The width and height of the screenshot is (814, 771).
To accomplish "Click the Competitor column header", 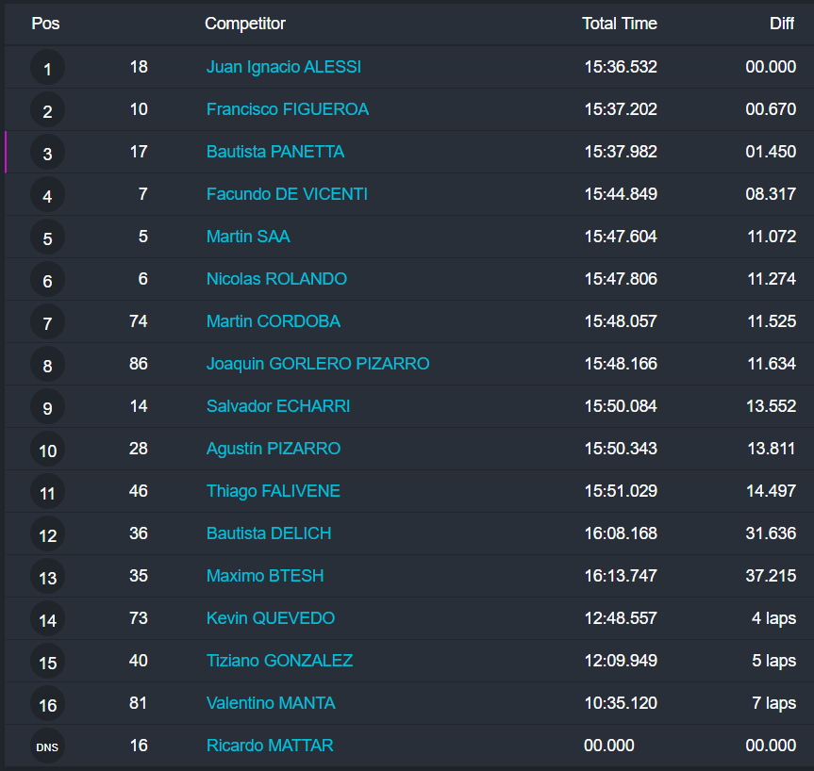I will coord(244,24).
